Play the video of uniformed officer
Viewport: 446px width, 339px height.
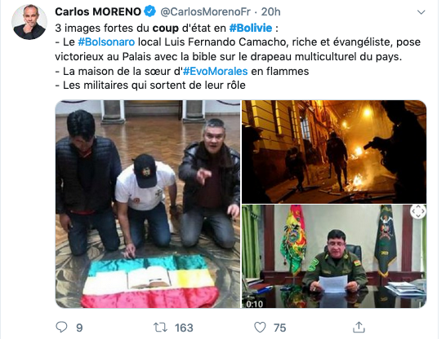(x=334, y=257)
